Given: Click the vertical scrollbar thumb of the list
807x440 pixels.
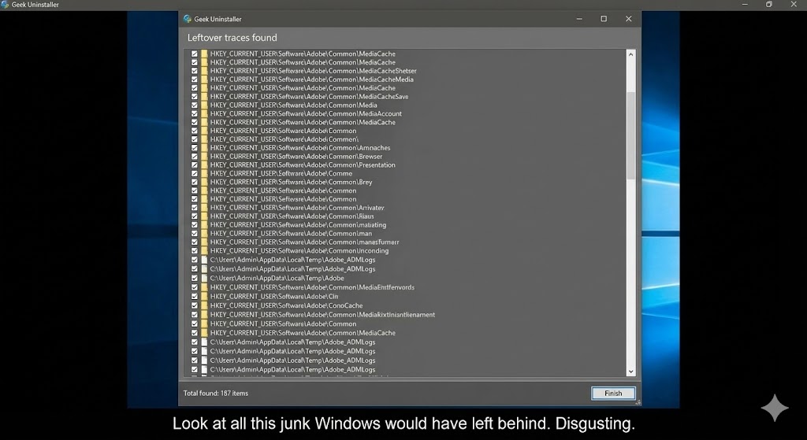Looking at the screenshot, I should (630, 134).
